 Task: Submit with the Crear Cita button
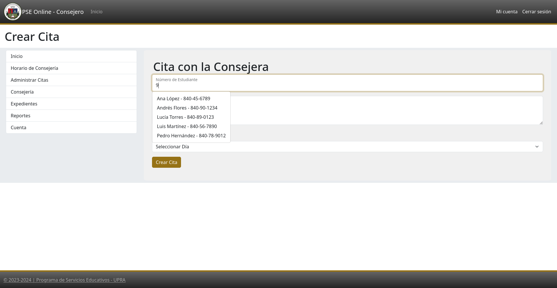click(x=167, y=162)
